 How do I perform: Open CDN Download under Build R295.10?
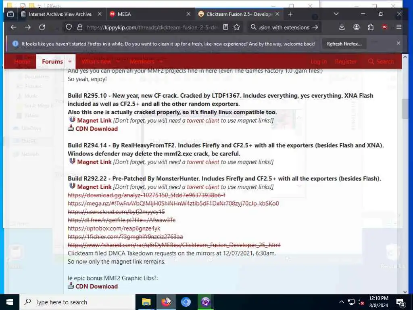[x=96, y=129]
